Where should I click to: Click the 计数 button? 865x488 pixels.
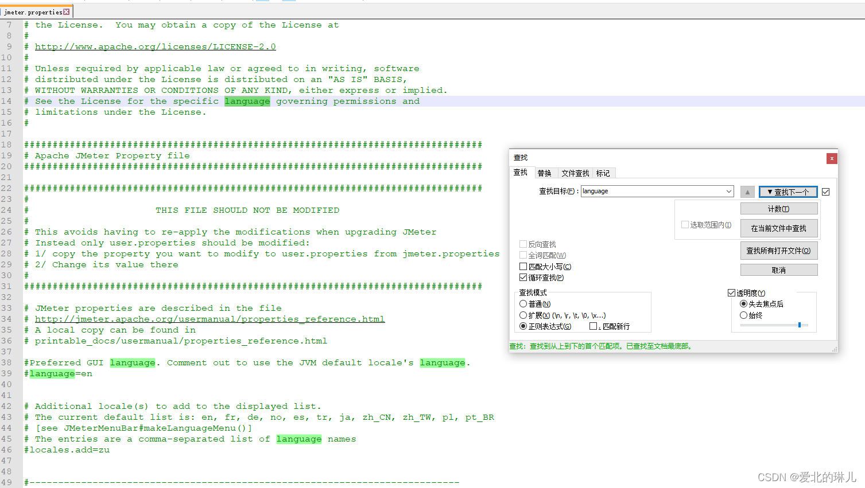pos(779,209)
